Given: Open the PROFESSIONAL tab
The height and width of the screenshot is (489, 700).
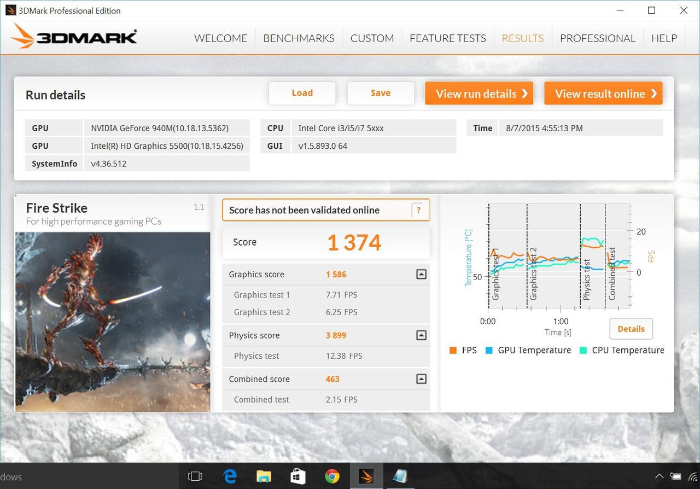Looking at the screenshot, I should pyautogui.click(x=597, y=38).
